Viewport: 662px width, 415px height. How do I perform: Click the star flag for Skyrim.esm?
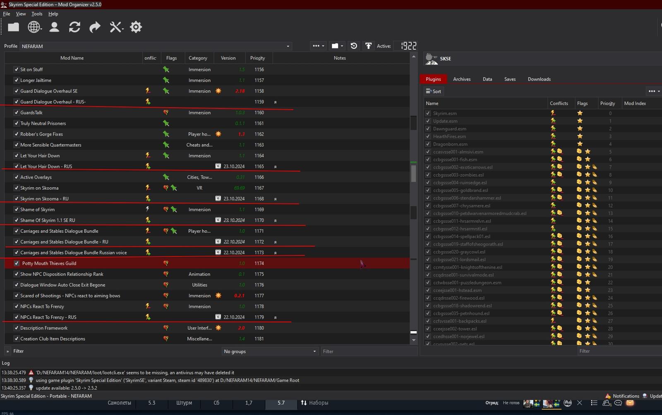[580, 113]
